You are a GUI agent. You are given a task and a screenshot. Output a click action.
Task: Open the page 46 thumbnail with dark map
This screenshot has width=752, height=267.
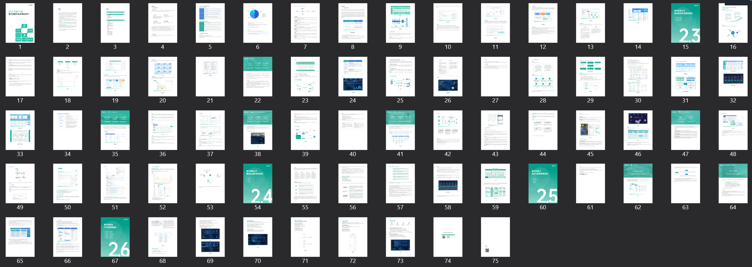638,130
